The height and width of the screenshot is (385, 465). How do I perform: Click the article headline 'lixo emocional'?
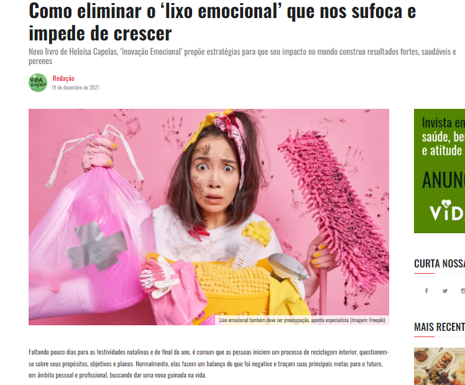click(222, 21)
